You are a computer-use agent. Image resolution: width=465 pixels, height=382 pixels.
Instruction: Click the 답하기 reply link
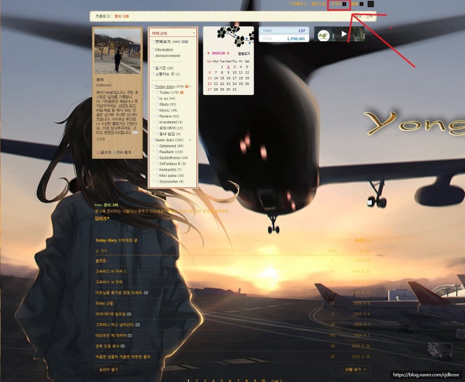point(102,218)
